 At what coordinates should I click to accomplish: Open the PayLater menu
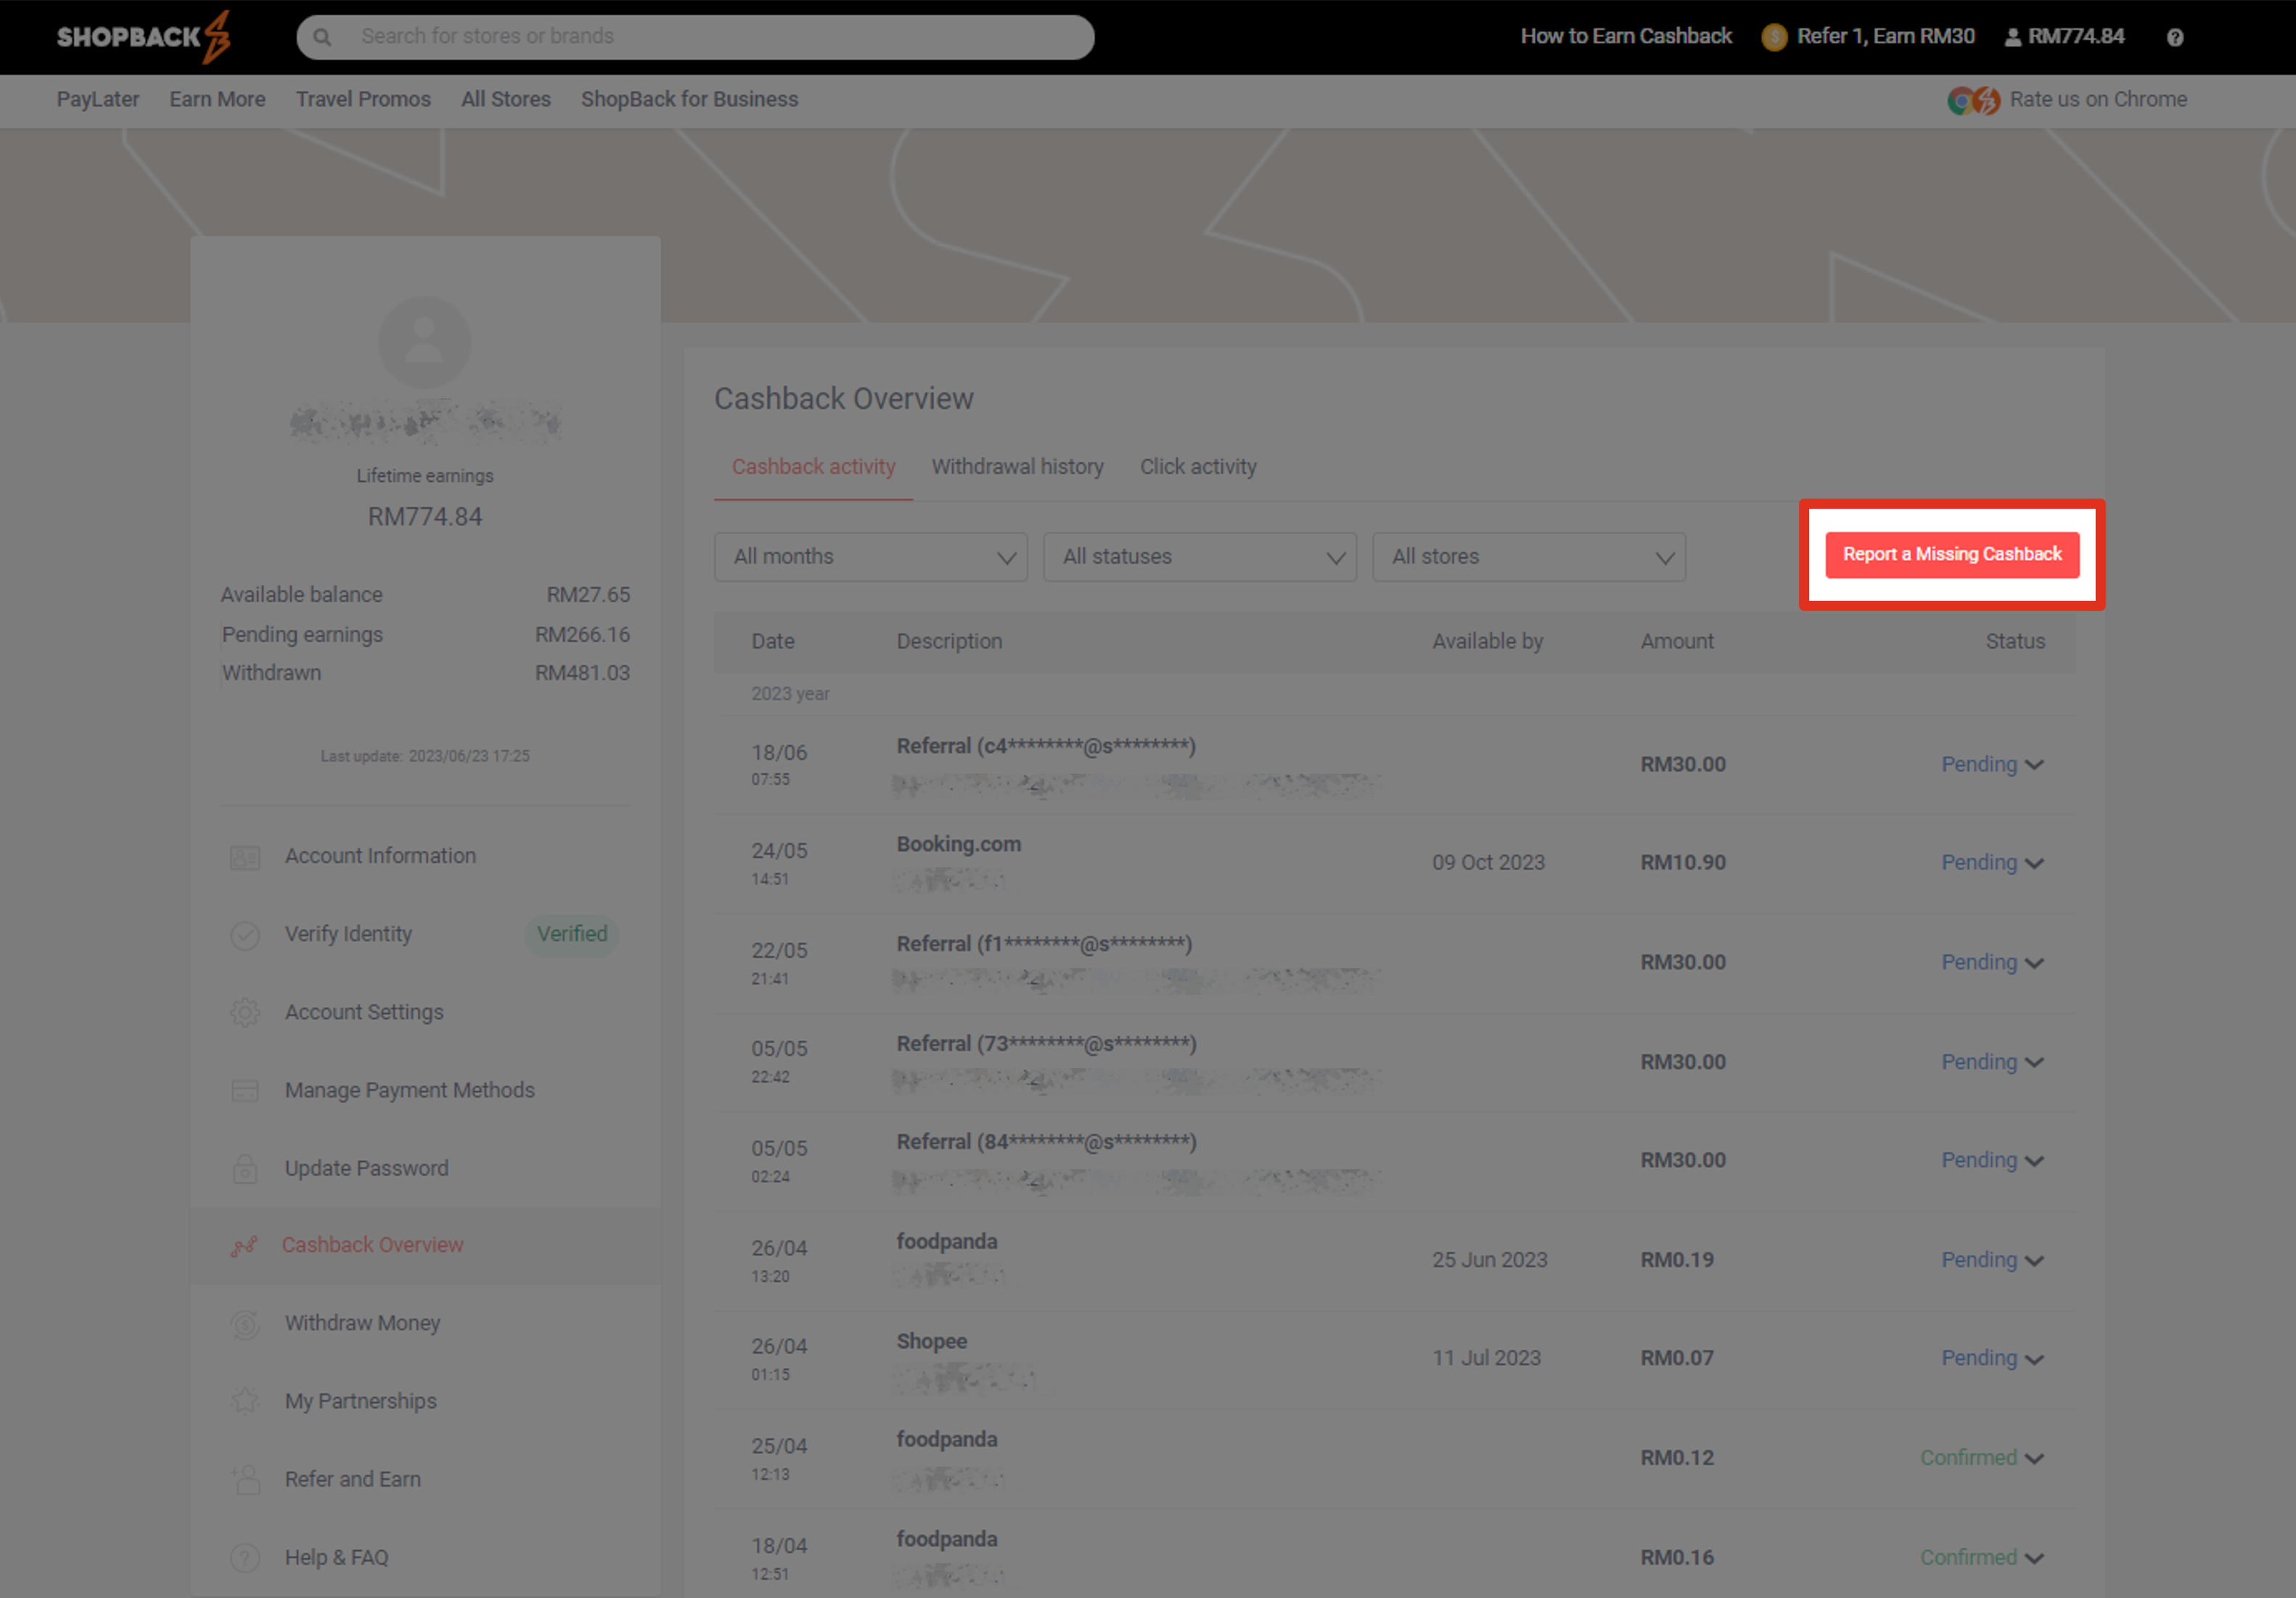point(98,99)
